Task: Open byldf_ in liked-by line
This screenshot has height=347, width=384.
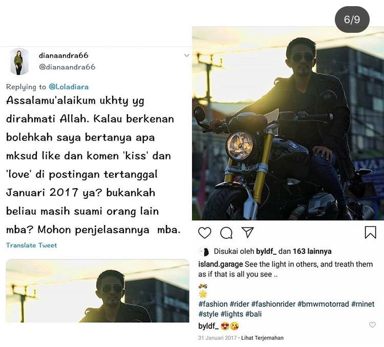Action: point(266,251)
